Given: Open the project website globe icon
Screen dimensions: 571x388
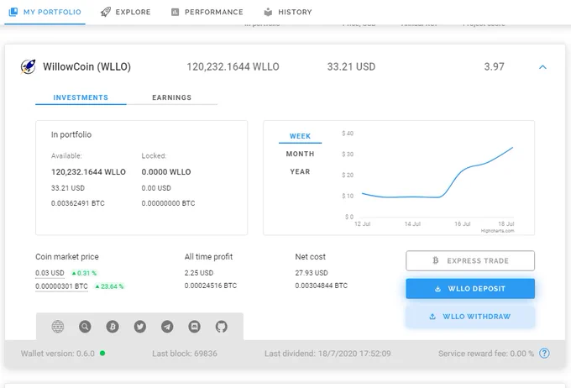Looking at the screenshot, I should coord(58,327).
